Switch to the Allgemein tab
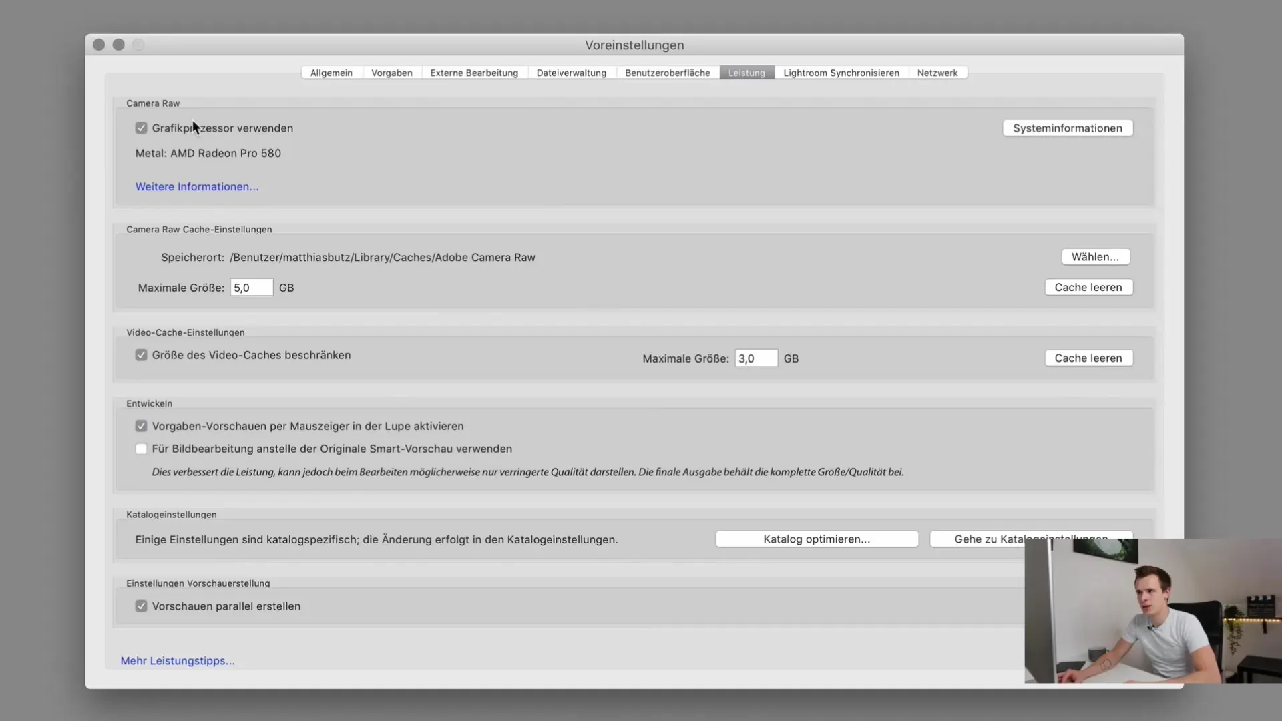This screenshot has height=721, width=1282. pyautogui.click(x=331, y=73)
